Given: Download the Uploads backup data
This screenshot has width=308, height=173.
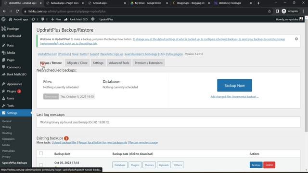Looking at the screenshot, I should 164,165.
